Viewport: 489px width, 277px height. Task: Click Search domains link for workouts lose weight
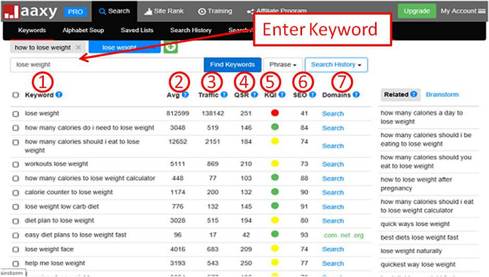pyautogui.click(x=333, y=164)
